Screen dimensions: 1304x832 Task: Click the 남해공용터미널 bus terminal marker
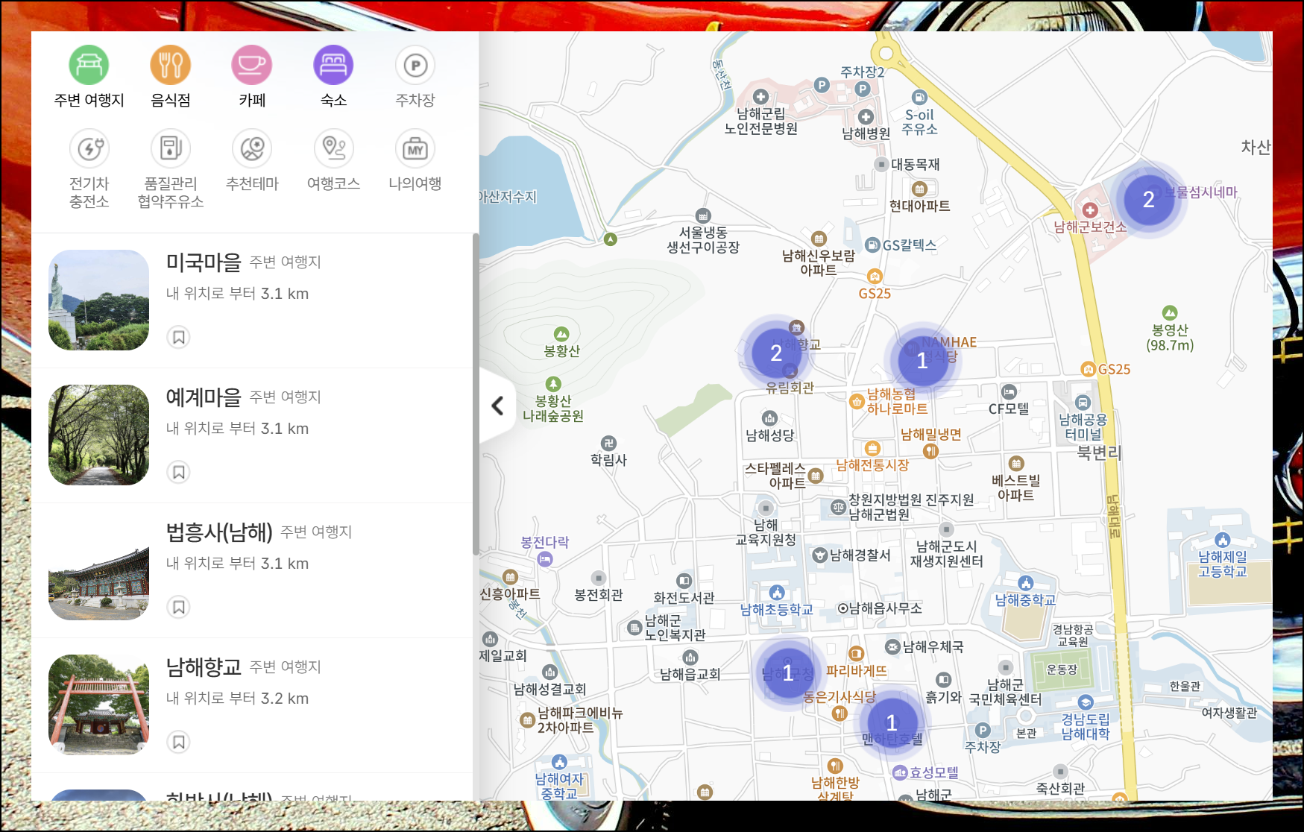1083,403
